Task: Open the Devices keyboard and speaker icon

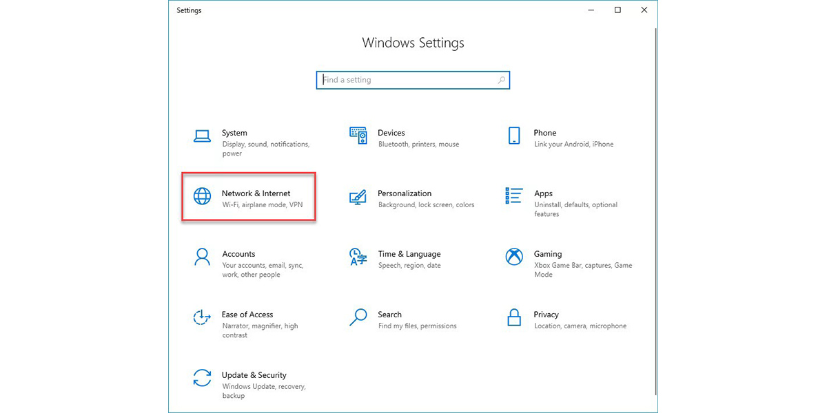Action: (x=358, y=136)
